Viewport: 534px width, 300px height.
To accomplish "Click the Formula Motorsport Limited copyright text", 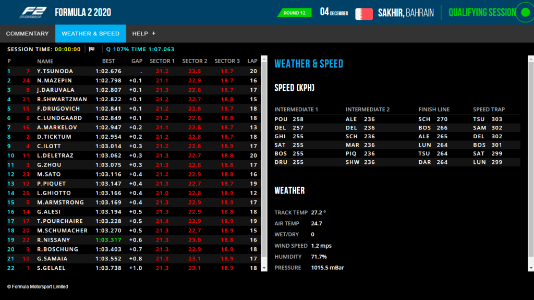I will 38,287.
